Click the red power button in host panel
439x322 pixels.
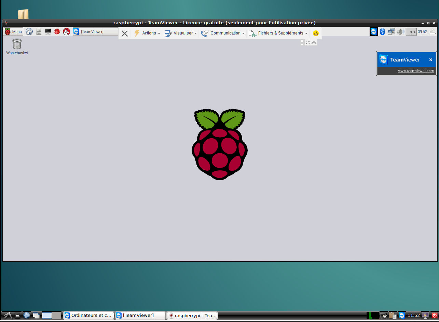(434, 316)
